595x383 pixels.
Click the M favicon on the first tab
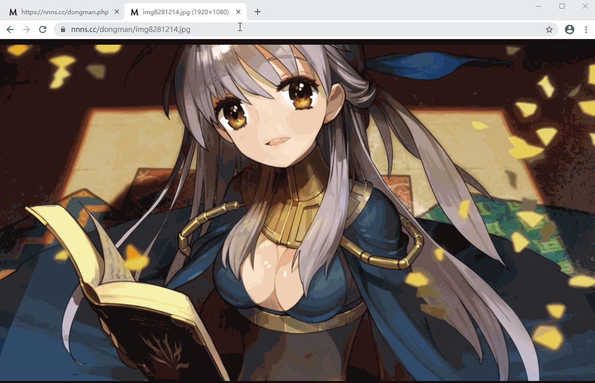13,12
